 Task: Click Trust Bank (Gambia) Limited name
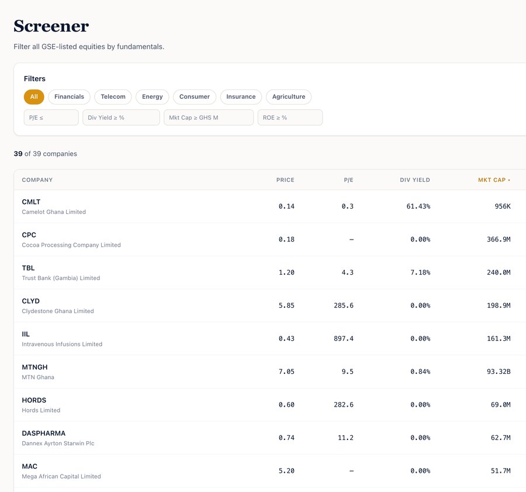click(x=61, y=278)
